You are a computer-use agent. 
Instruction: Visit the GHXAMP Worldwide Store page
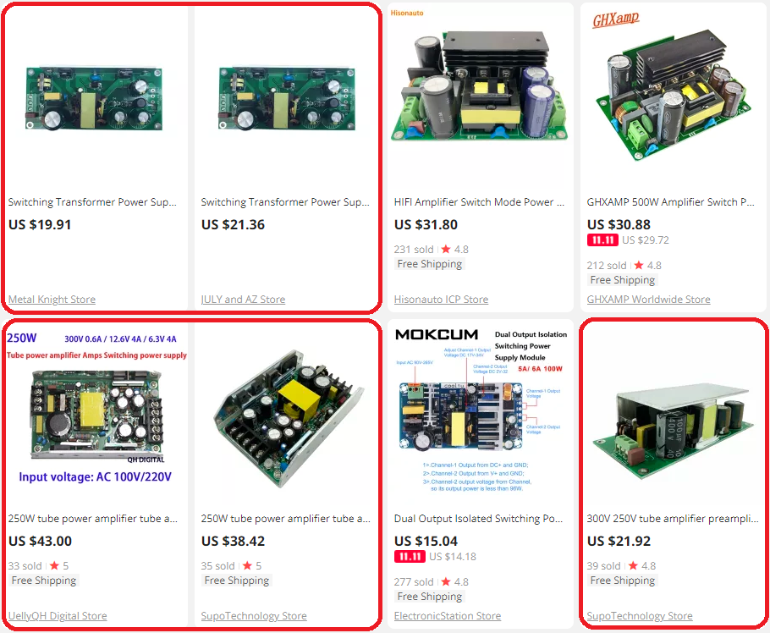pos(648,299)
